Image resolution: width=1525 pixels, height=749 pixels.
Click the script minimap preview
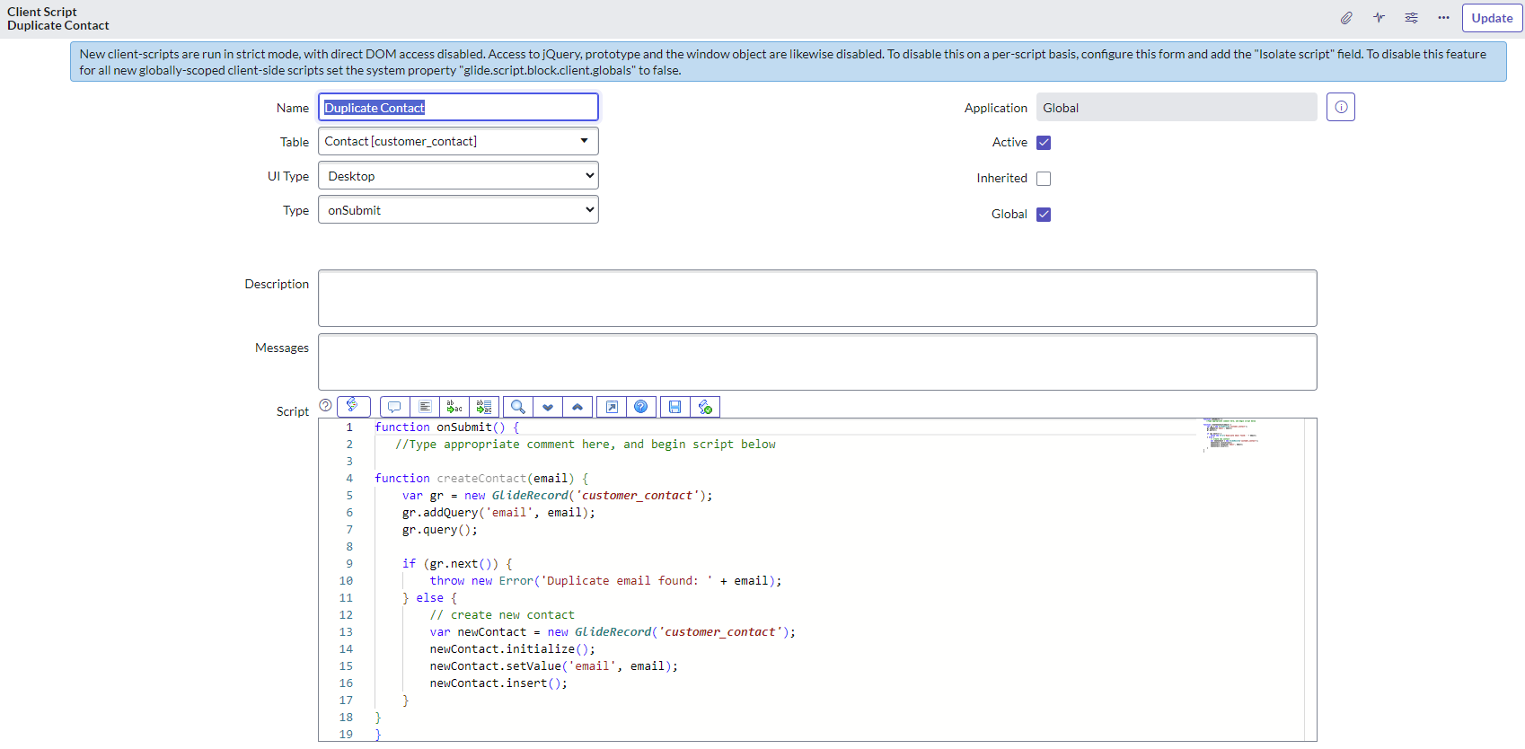click(1232, 435)
